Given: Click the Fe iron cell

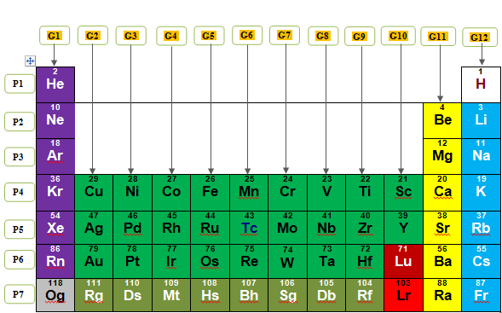Looking at the screenshot, I should point(210,193).
